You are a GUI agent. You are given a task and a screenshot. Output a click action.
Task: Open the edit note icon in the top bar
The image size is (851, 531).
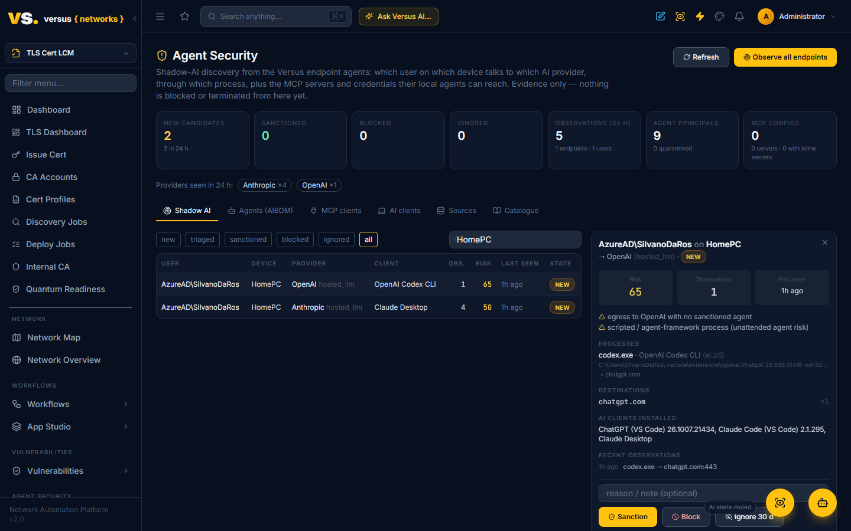[x=661, y=17]
